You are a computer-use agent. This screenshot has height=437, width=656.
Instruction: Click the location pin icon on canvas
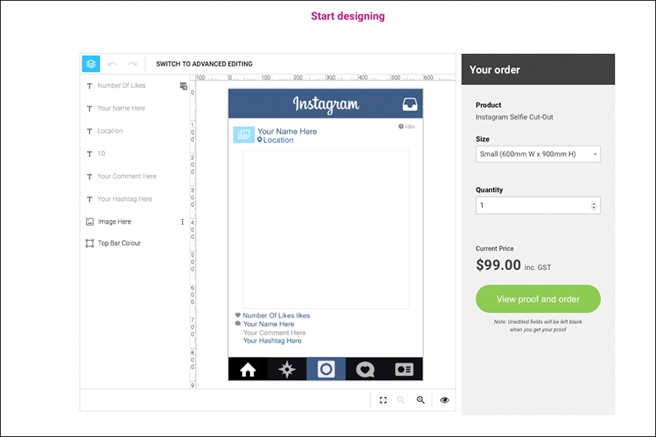pos(259,140)
